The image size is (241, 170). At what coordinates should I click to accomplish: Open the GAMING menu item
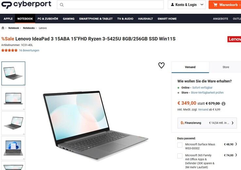(69, 19)
